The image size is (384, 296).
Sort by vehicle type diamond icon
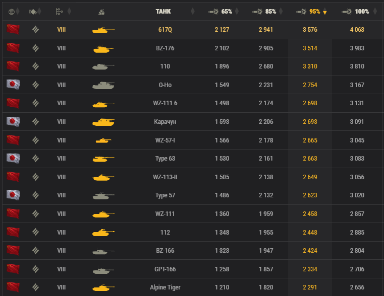tap(33, 12)
